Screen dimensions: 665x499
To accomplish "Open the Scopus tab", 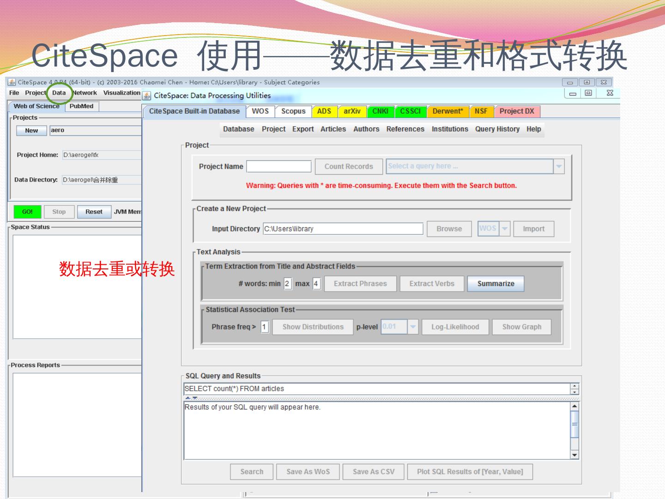I will point(293,111).
